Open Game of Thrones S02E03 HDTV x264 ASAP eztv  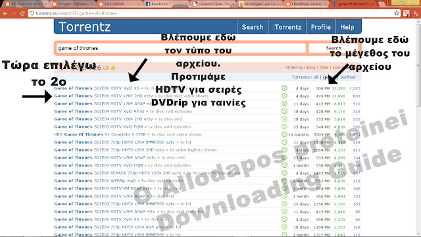pos(105,157)
